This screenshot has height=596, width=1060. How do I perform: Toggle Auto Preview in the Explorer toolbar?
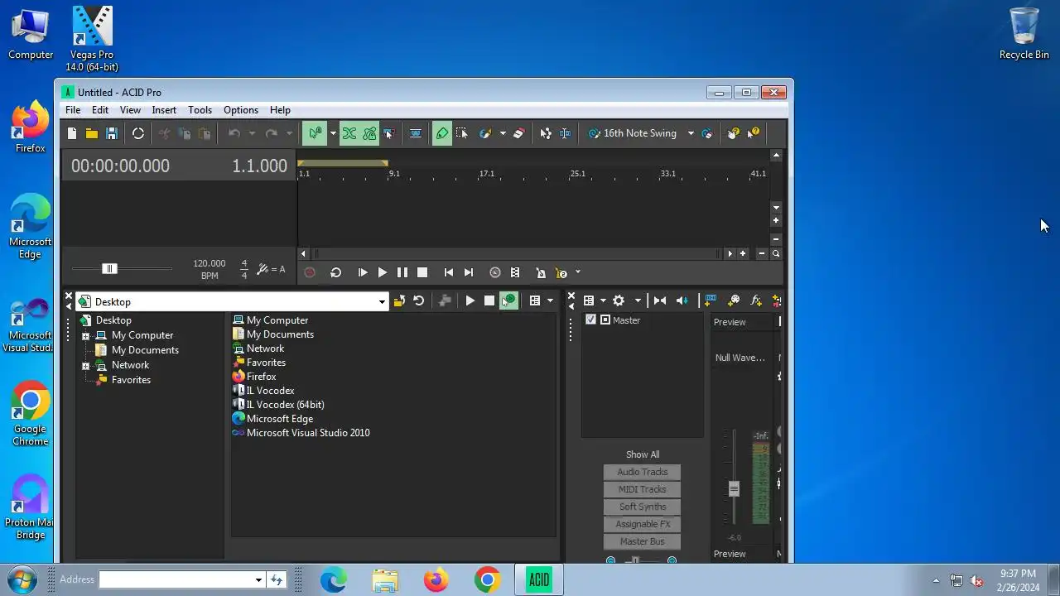(x=508, y=301)
